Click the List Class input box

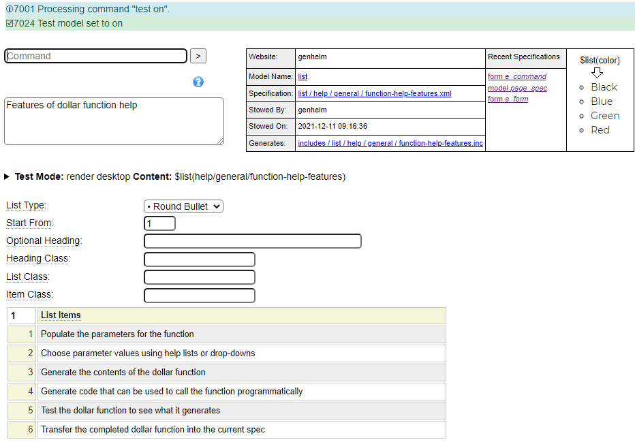tap(200, 277)
